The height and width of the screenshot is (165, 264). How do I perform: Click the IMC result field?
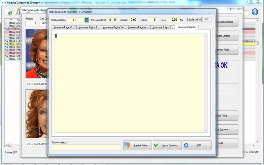click(x=207, y=19)
